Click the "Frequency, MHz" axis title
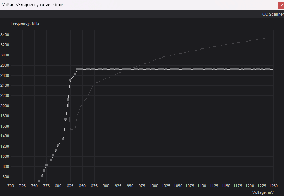The width and height of the screenshot is (284, 196). [x=25, y=23]
